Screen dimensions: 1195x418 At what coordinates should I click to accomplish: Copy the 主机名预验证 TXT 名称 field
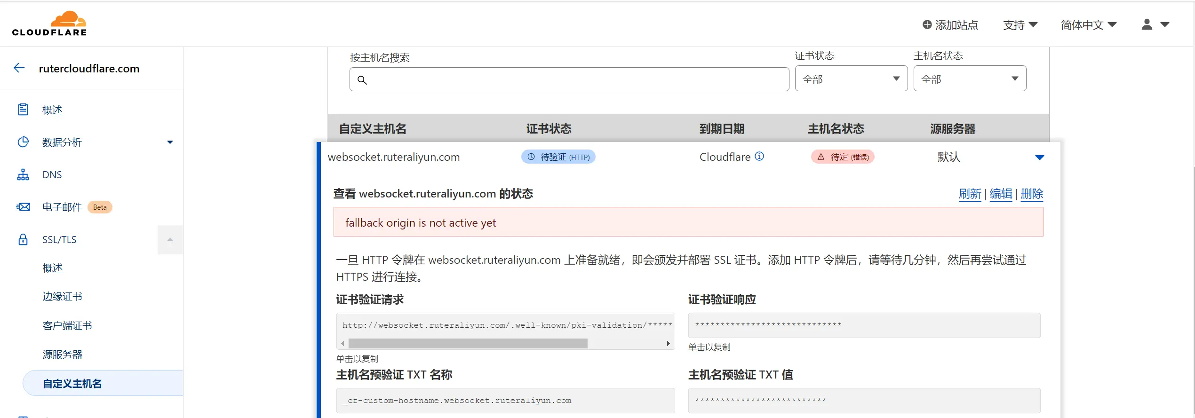pyautogui.click(x=505, y=401)
